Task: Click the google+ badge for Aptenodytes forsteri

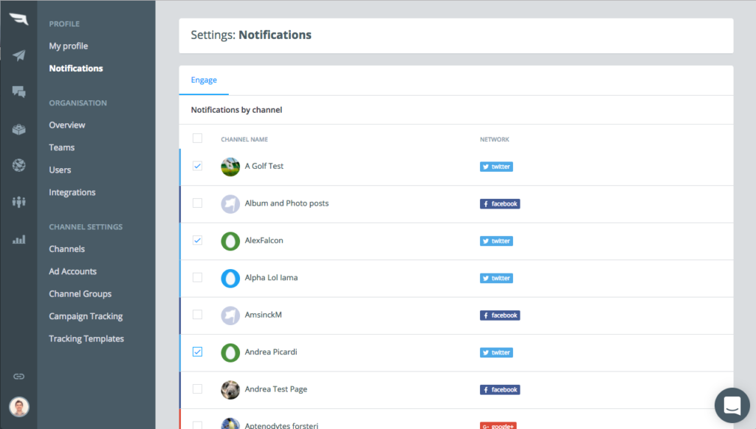Action: [498, 425]
